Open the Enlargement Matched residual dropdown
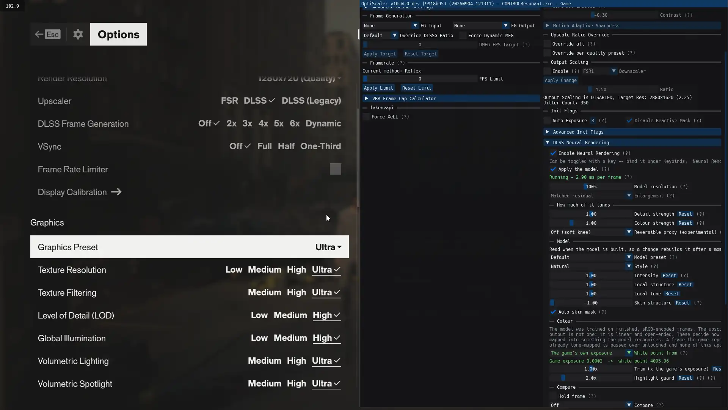Image resolution: width=728 pixels, height=410 pixels. point(591,196)
